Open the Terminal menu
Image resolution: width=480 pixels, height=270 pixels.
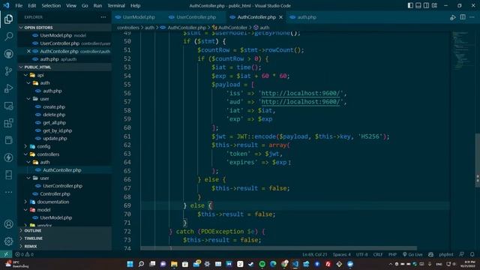116,5
